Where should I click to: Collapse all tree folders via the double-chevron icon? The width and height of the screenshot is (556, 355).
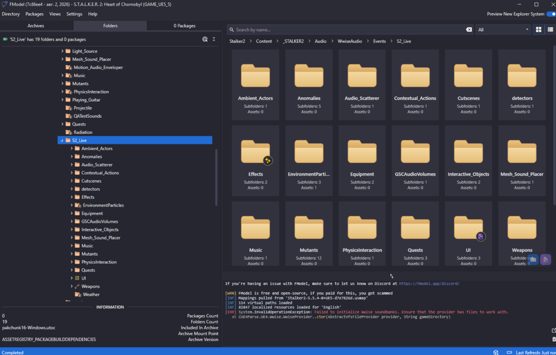point(214,39)
